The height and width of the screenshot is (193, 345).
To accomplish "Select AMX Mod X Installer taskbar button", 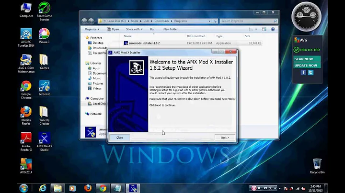I will [133, 188].
